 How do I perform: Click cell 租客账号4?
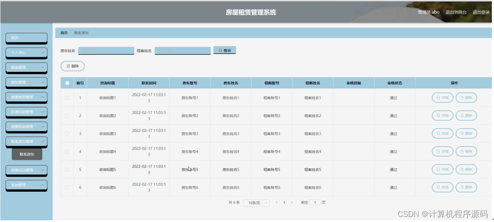point(272,152)
